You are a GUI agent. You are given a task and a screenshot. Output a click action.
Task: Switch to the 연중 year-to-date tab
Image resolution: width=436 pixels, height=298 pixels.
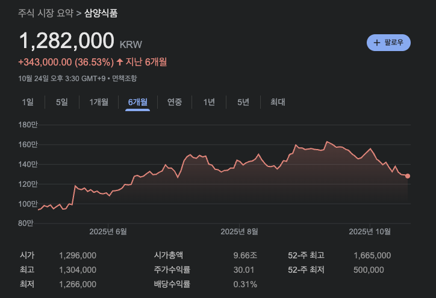(x=175, y=102)
